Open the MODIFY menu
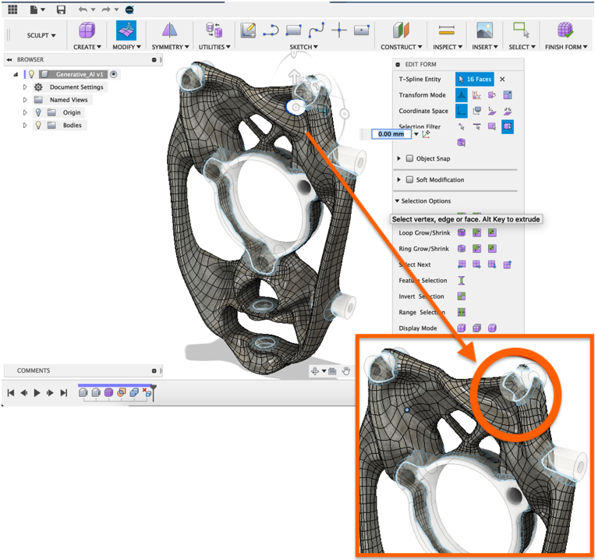The width and height of the screenshot is (595, 560). click(x=125, y=47)
